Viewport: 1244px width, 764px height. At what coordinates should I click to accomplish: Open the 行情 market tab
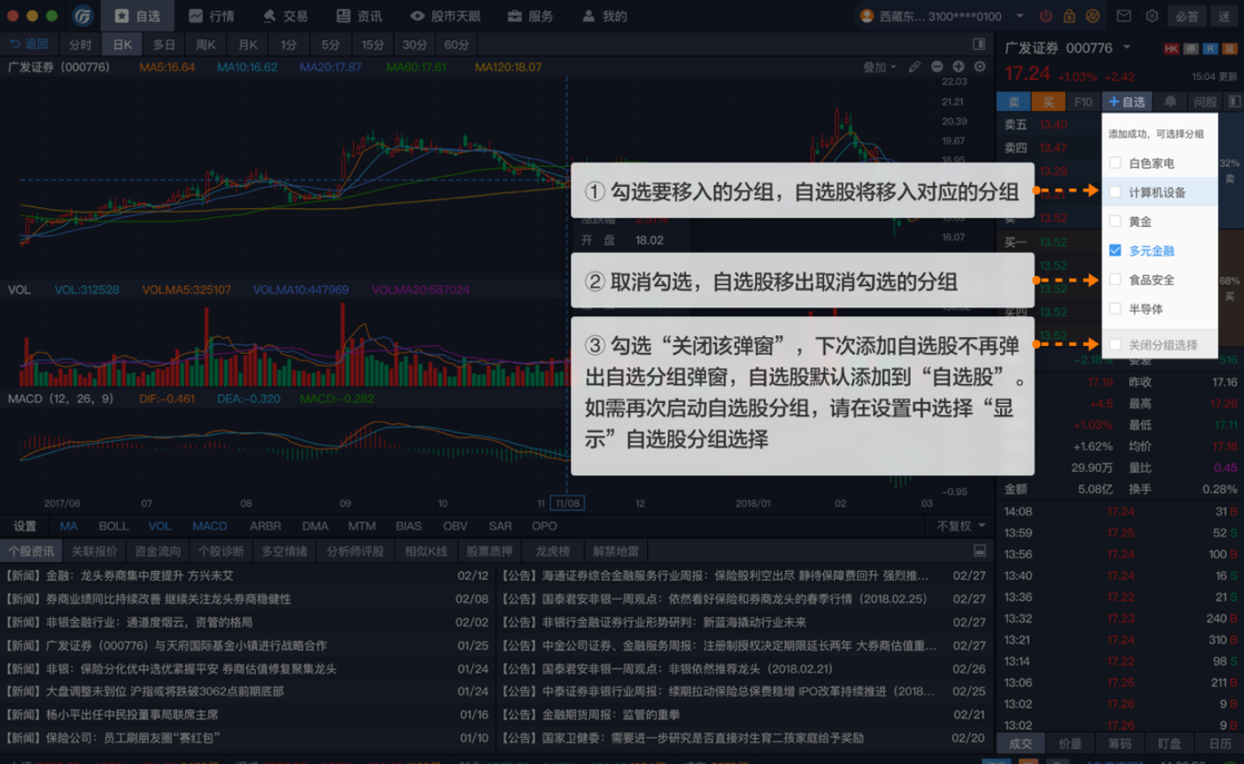(211, 16)
